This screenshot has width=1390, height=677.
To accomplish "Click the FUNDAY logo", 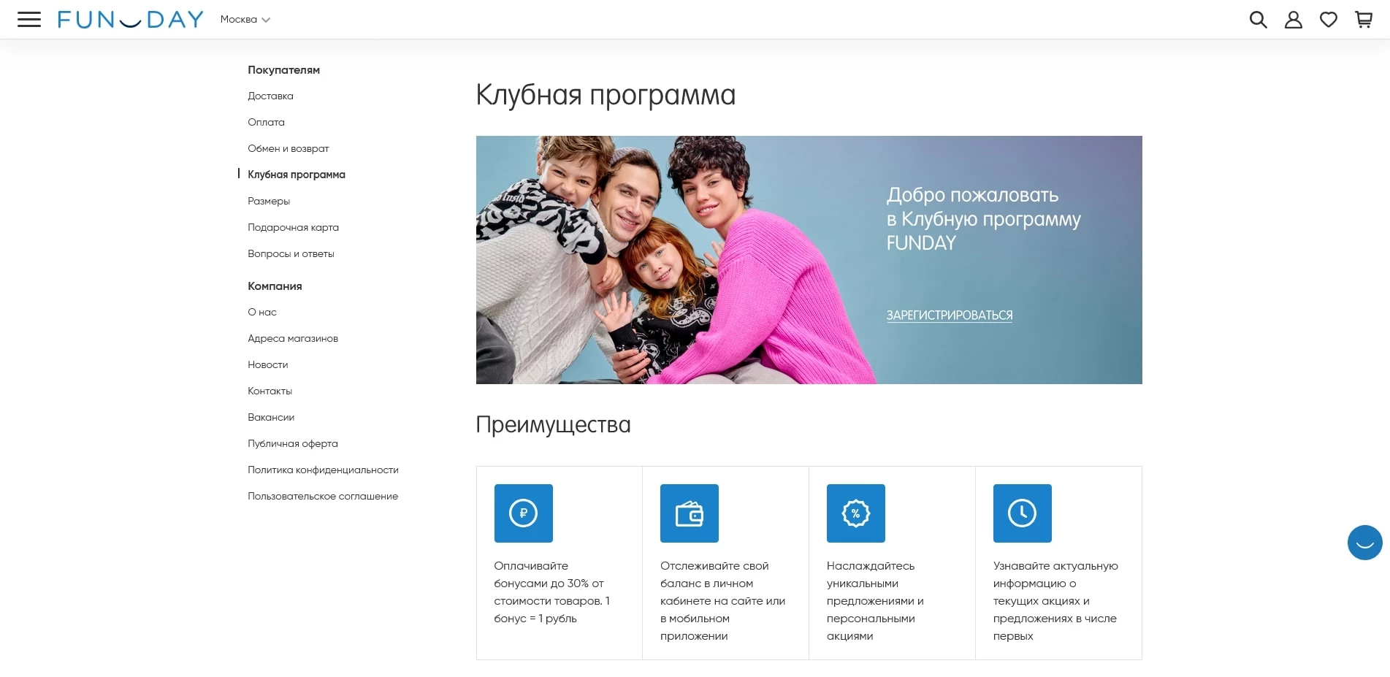I will (x=131, y=19).
